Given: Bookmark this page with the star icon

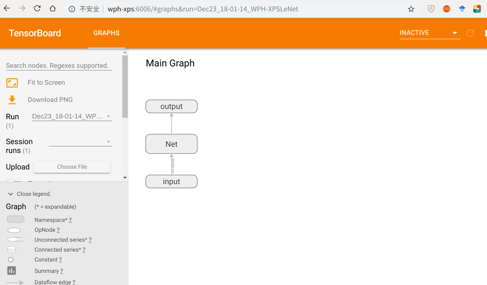Looking at the screenshot, I should point(411,9).
